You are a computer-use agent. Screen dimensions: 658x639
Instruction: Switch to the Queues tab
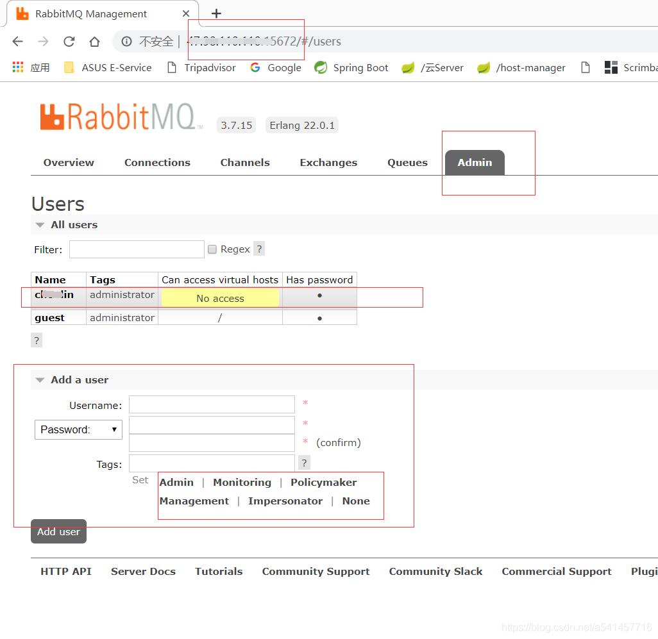[x=407, y=163]
